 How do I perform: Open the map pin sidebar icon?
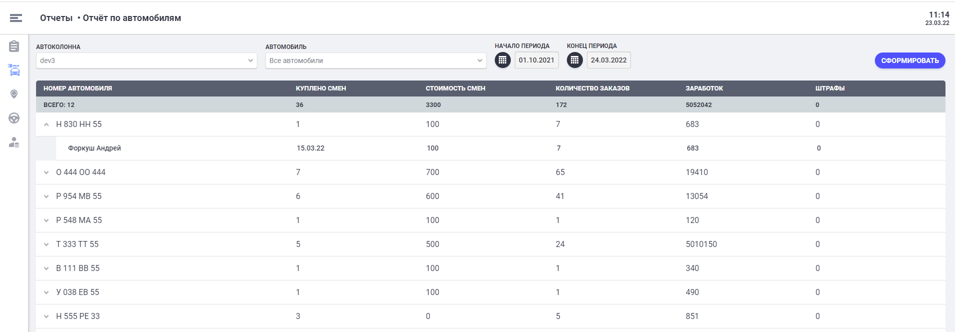click(14, 94)
